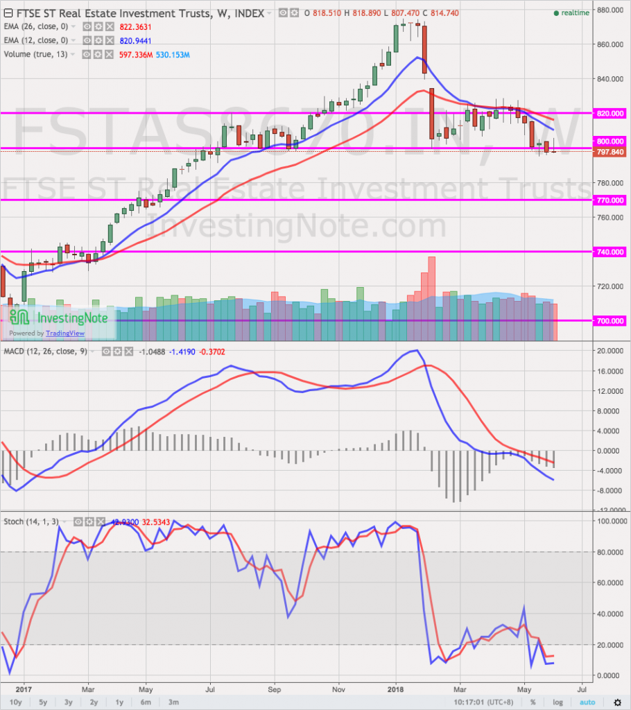Switch chart range to 6m
This screenshot has width=631, height=710.
[x=146, y=702]
